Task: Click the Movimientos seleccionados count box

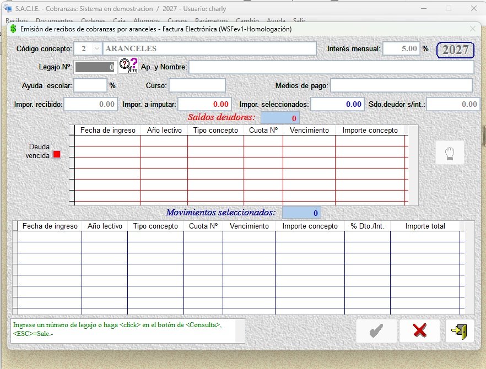Action: click(301, 213)
